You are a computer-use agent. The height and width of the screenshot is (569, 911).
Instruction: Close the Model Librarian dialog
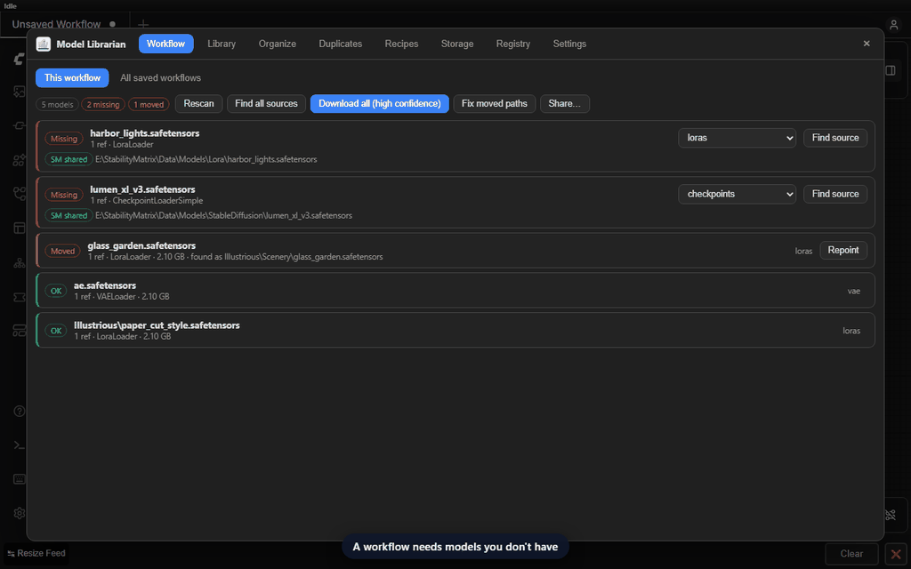(x=867, y=44)
